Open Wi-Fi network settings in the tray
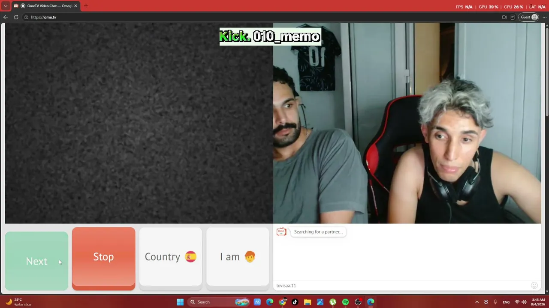This screenshot has height=308, width=549. (517, 302)
